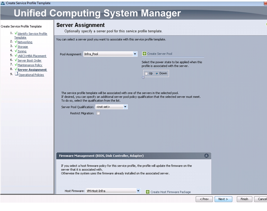The image size is (267, 211).
Task: Click the green plus icon for Host Firmware Package
Action: (x=148, y=192)
